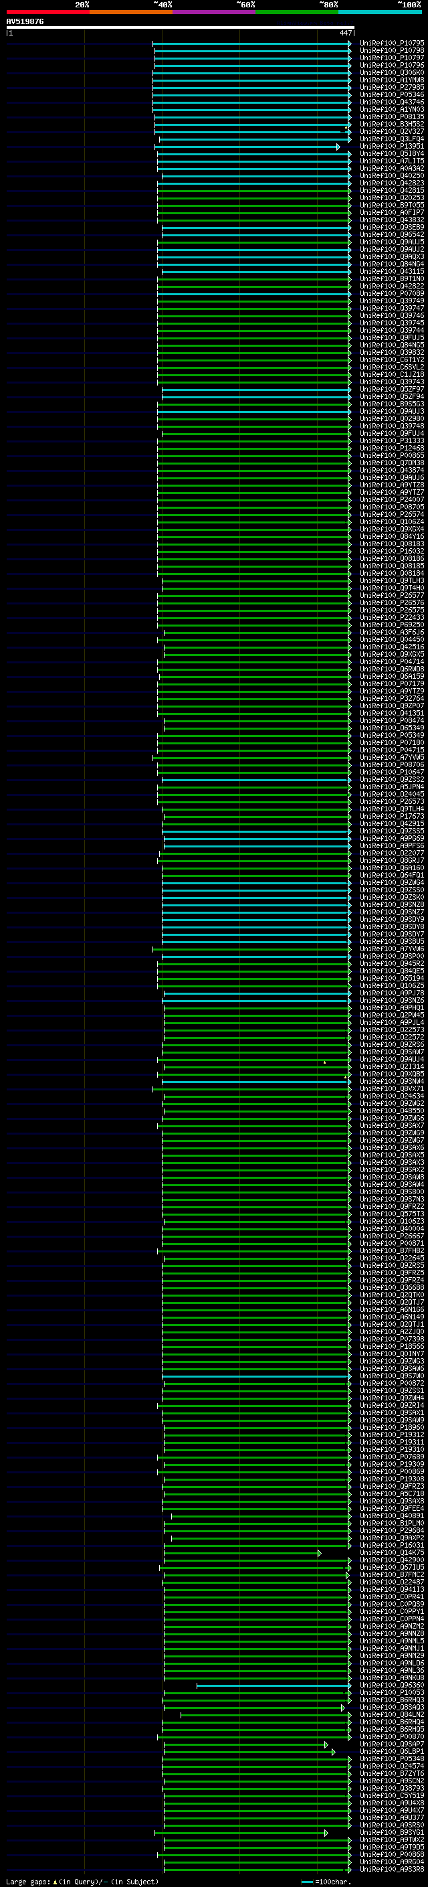Open hit UniRef100_Q40250
The height and width of the screenshot is (1887, 428).
392,176
